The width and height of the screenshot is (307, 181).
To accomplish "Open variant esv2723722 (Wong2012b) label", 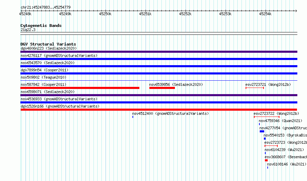I will coord(276,113).
